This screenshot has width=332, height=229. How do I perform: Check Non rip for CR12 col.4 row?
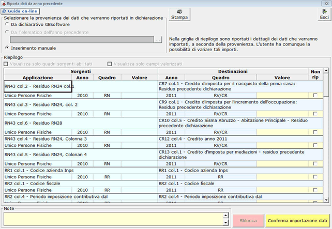[x=315, y=145]
